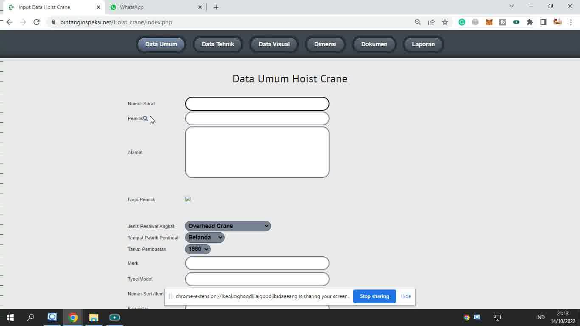Click inside the Alamat text area
Viewport: 580px width, 326px height.
[x=257, y=152]
